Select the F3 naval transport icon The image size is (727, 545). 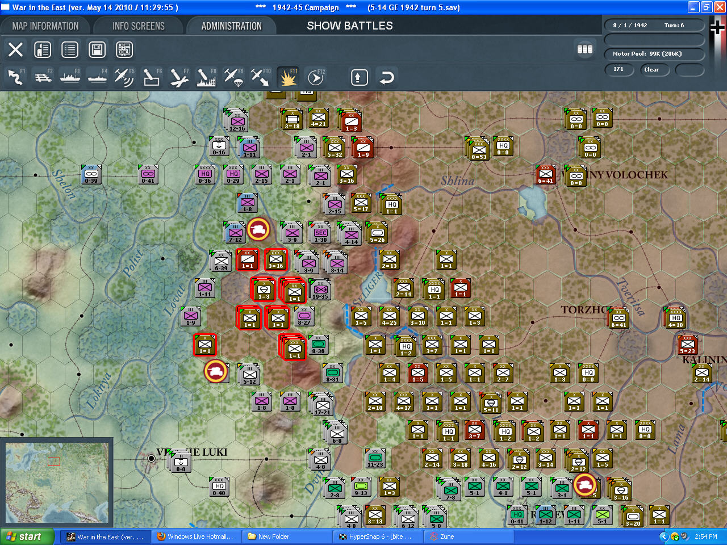pos(70,77)
